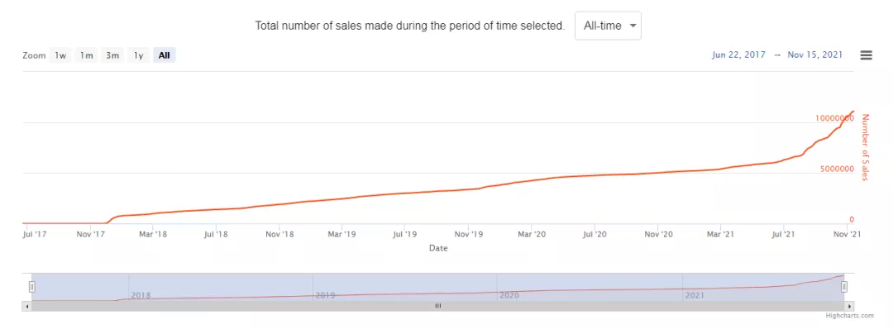Screen dimensions: 893x329
Task: Click the 2021 section in the navigator
Action: point(763,288)
